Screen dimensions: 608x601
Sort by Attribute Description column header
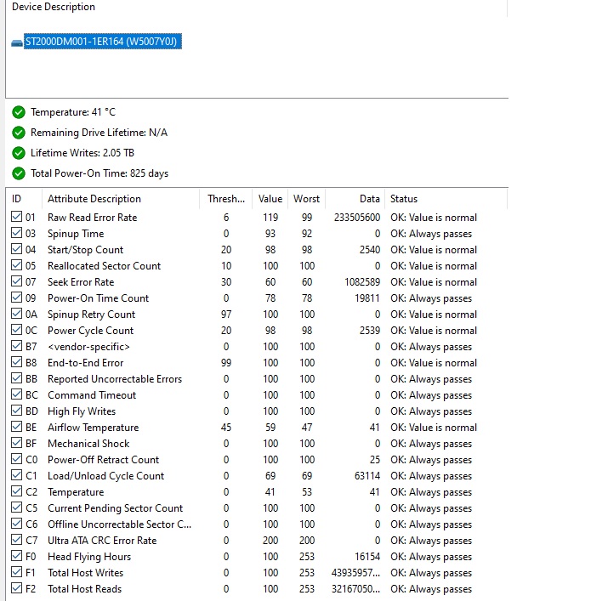[x=121, y=199]
